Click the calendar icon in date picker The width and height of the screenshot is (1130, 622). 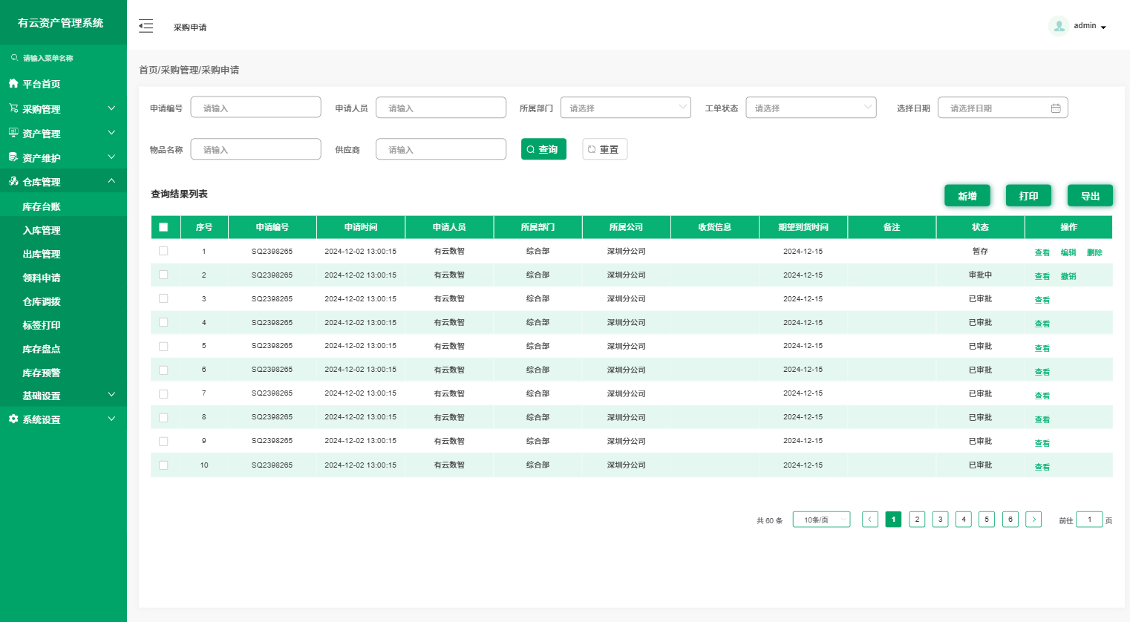pyautogui.click(x=1055, y=108)
